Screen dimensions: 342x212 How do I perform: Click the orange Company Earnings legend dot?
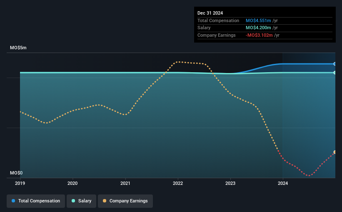pyautogui.click(x=105, y=201)
